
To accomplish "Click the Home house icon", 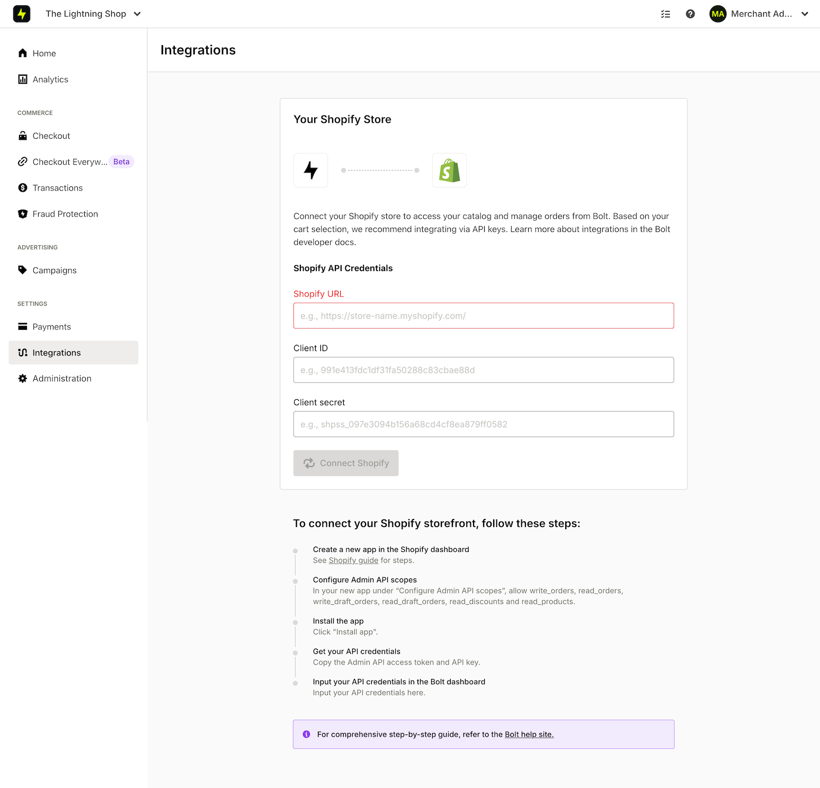I will pyautogui.click(x=23, y=53).
